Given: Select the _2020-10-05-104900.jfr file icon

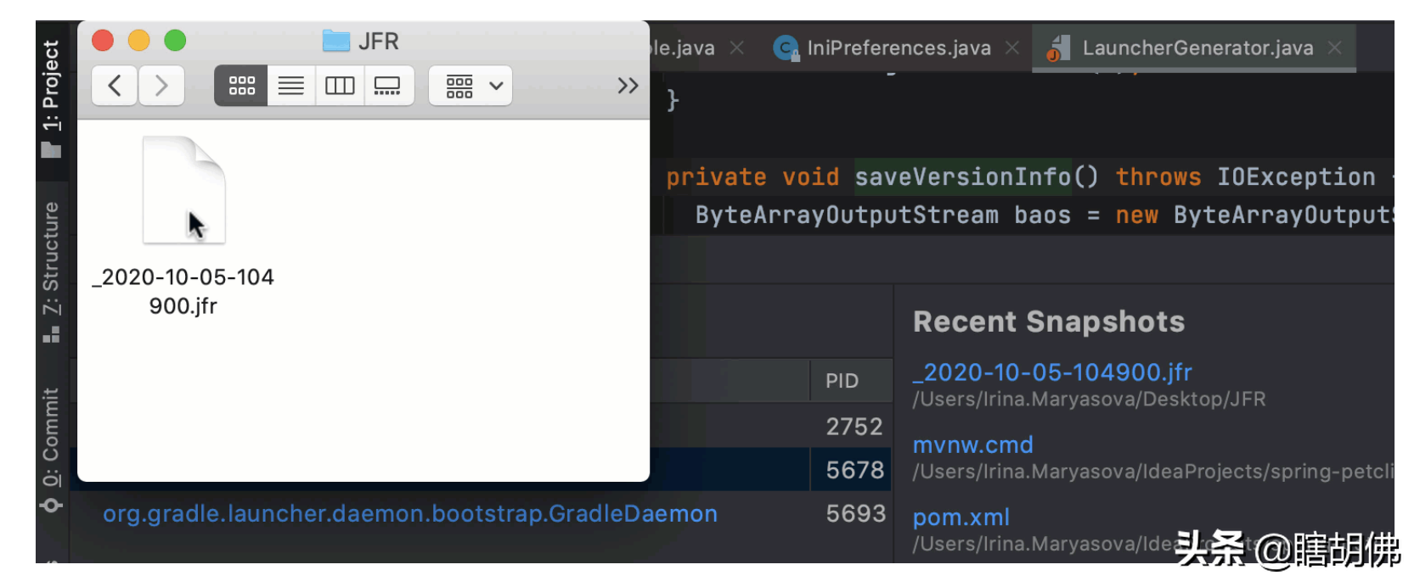Looking at the screenshot, I should tap(183, 191).
